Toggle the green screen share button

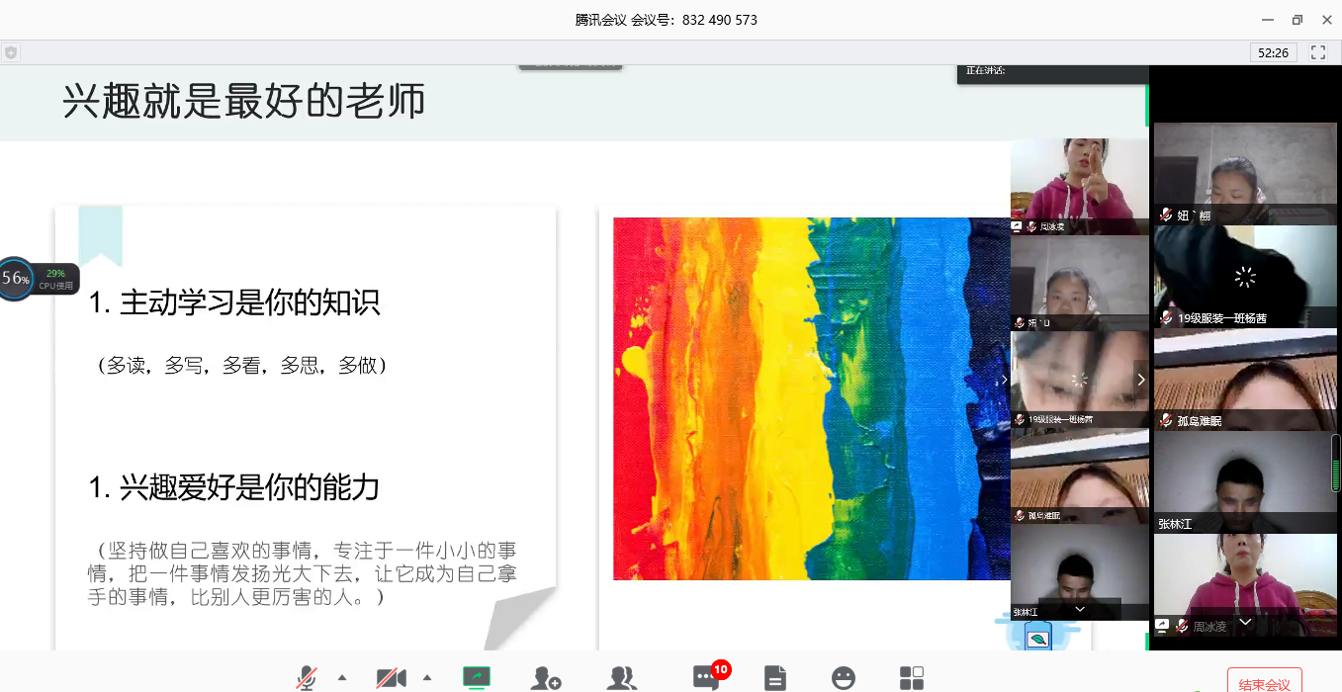pos(477,677)
